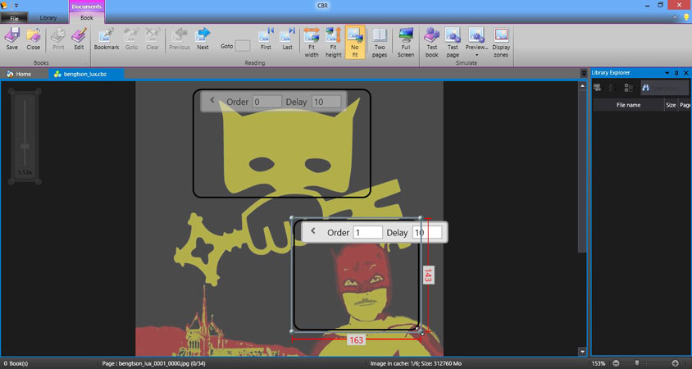Save the current book
Image resolution: width=692 pixels, height=369 pixels.
tap(12, 39)
